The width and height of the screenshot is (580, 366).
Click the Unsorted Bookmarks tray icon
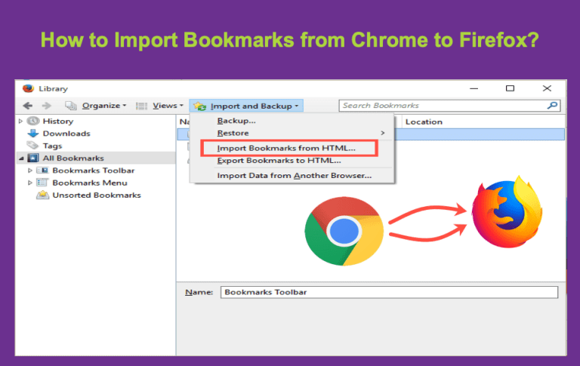pos(42,195)
